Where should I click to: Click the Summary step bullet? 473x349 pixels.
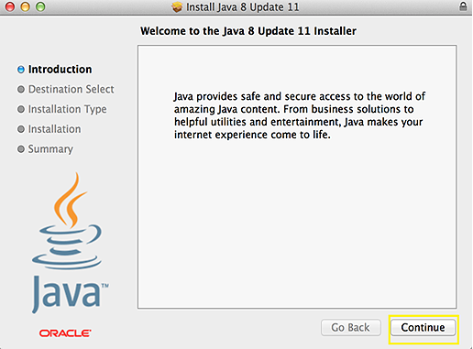point(21,149)
